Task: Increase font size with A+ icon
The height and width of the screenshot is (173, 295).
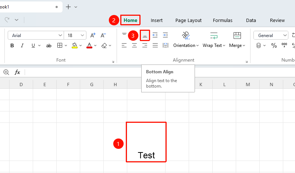Action: (x=93, y=35)
